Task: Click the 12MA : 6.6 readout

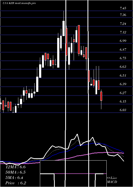Action: (x=15, y=167)
